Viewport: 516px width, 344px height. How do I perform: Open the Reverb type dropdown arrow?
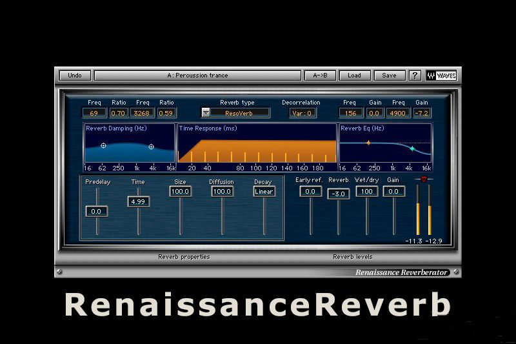[206, 113]
